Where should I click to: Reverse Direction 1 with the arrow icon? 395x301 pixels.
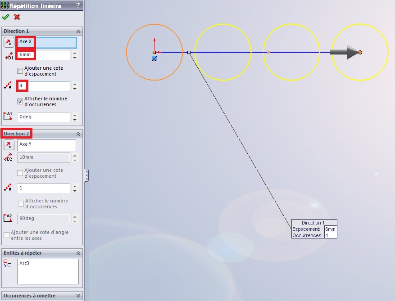[9, 42]
